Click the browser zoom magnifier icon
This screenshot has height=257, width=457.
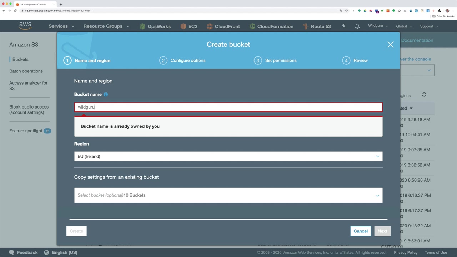pos(341,11)
